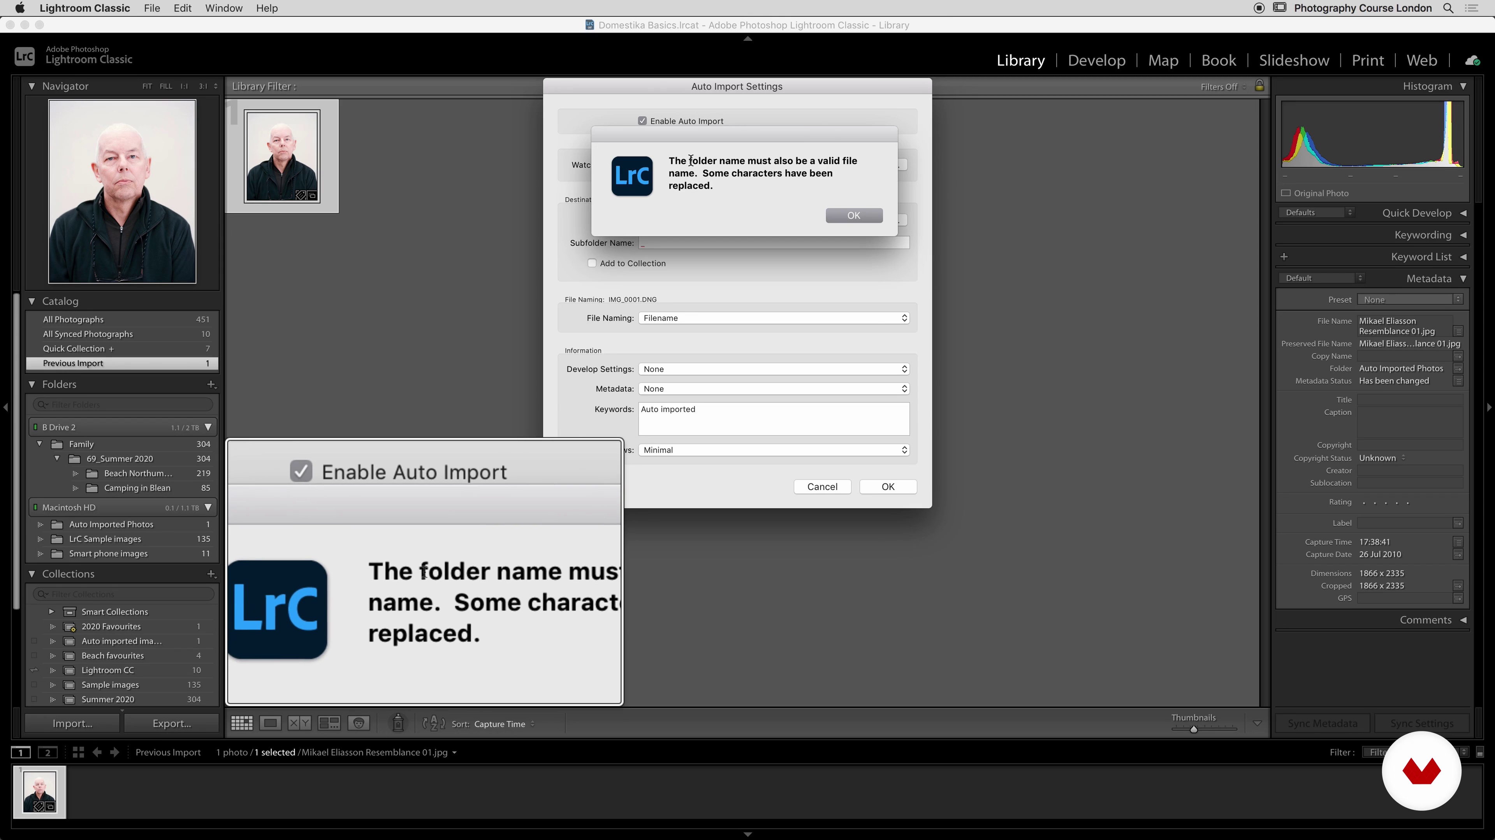Tick Original Photo checkbox under histogram
1495x840 pixels.
pos(1286,193)
